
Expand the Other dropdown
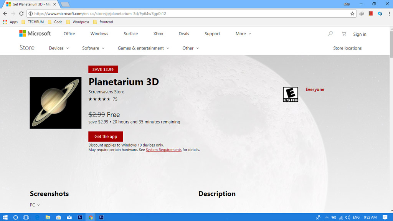(x=190, y=48)
